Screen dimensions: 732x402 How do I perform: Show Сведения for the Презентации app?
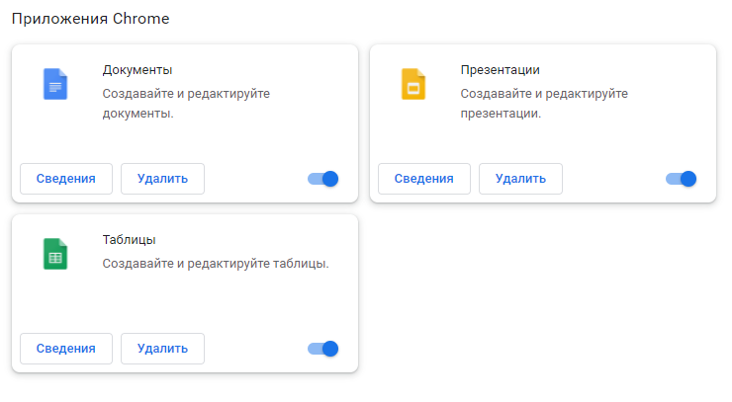424,179
